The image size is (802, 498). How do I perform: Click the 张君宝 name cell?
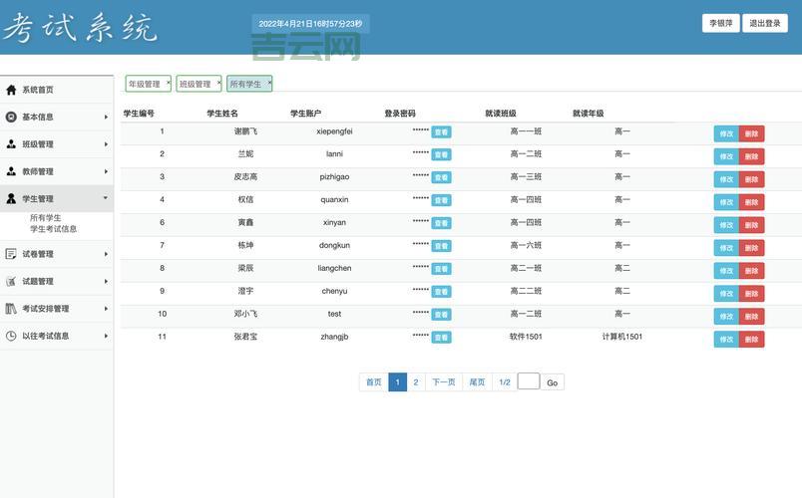click(245, 337)
